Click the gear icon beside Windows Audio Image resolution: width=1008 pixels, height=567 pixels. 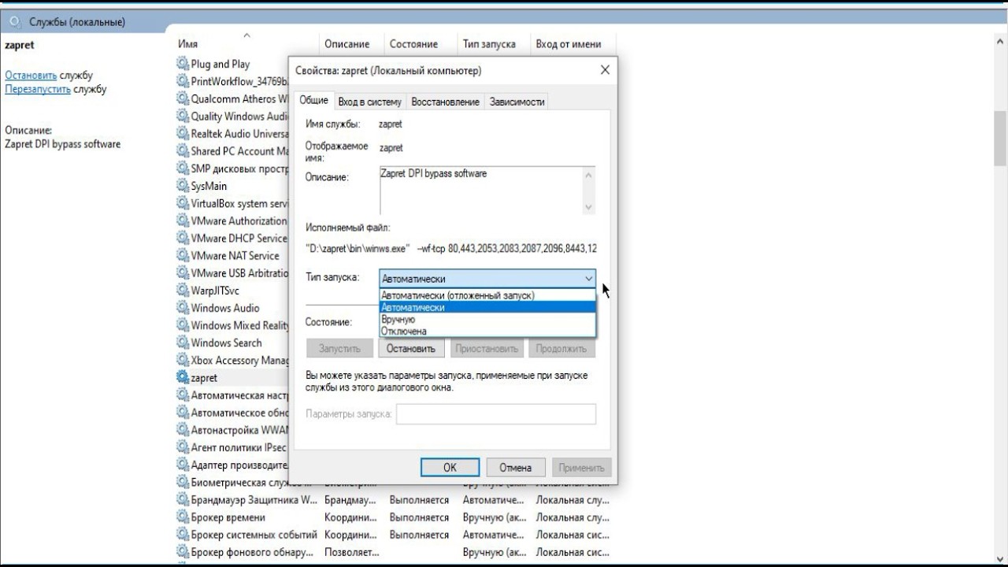point(183,308)
